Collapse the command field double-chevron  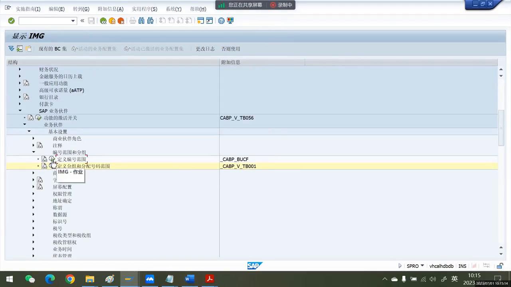point(82,21)
